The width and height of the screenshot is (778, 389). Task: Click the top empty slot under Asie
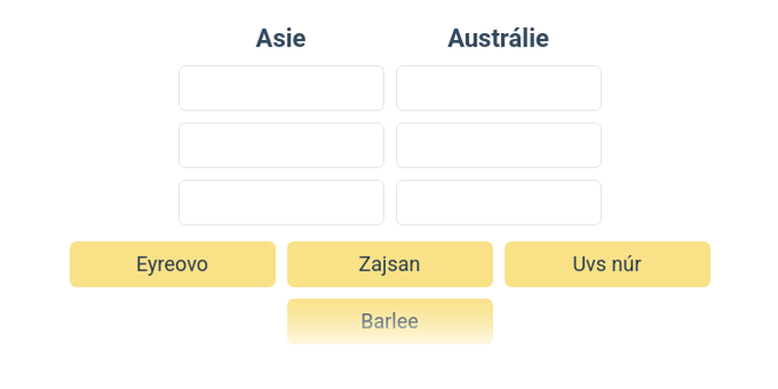point(281,88)
